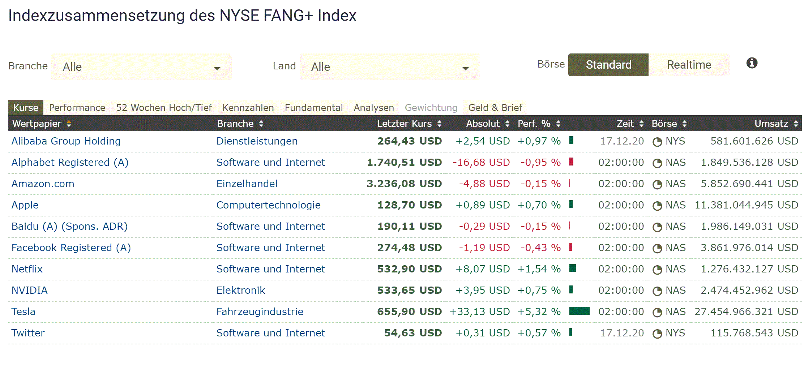
Task: Open the Kennzahlen tab
Action: tap(248, 107)
